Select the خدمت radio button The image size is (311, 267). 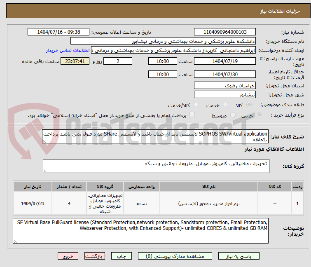pyautogui.click(x=225, y=105)
